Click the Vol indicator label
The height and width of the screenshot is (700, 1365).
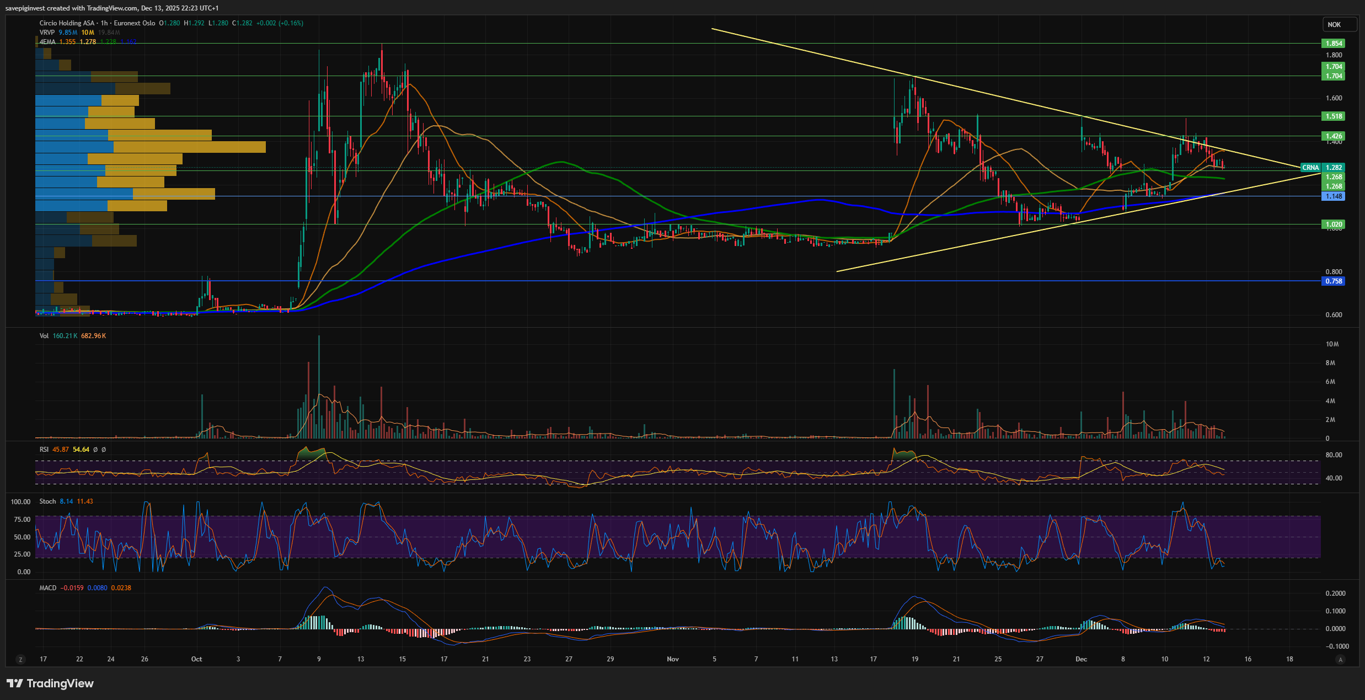(44, 336)
